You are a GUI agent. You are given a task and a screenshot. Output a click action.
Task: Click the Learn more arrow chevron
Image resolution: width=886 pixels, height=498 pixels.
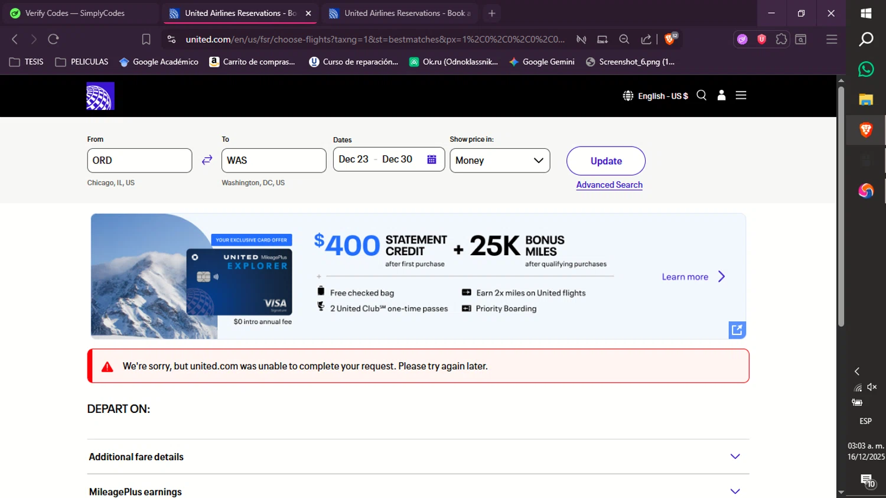tap(721, 276)
